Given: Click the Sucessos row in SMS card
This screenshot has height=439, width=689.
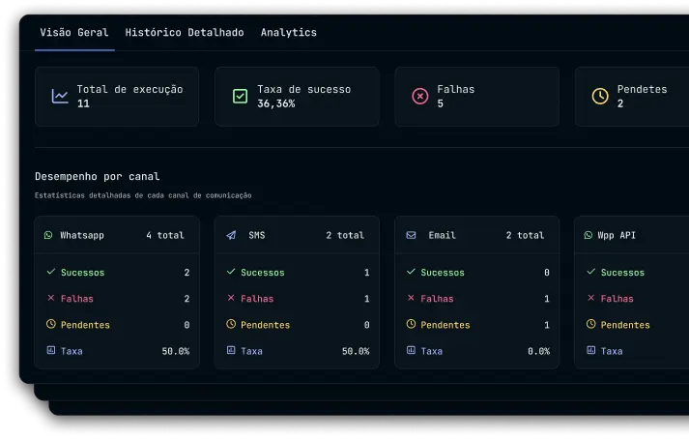Looking at the screenshot, I should click(x=297, y=273).
